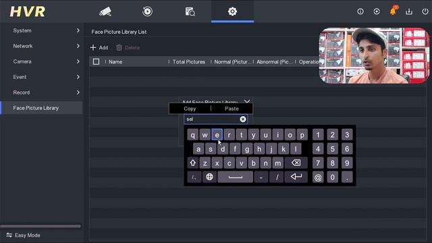Click the download/export icon
This screenshot has width=432, height=243.
tap(409, 11)
